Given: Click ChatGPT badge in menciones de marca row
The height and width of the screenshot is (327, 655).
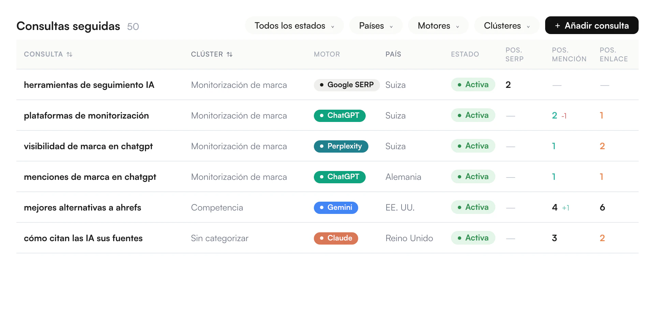Looking at the screenshot, I should coord(339,177).
